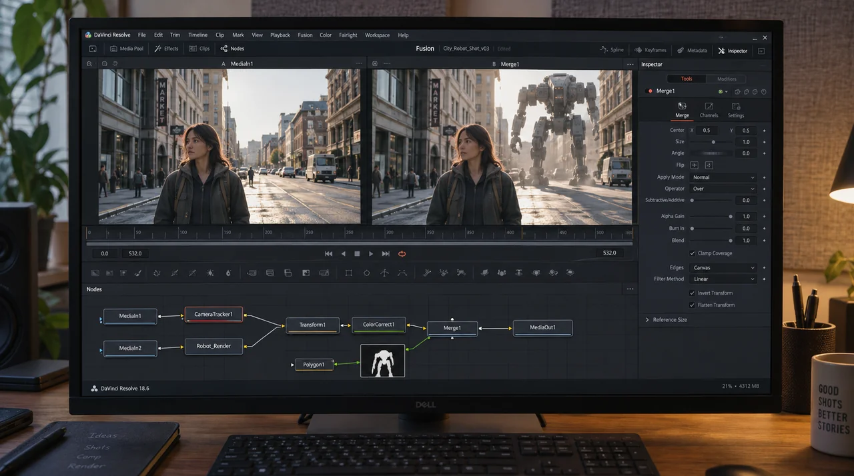Click the robot matte thumbnail node

382,361
